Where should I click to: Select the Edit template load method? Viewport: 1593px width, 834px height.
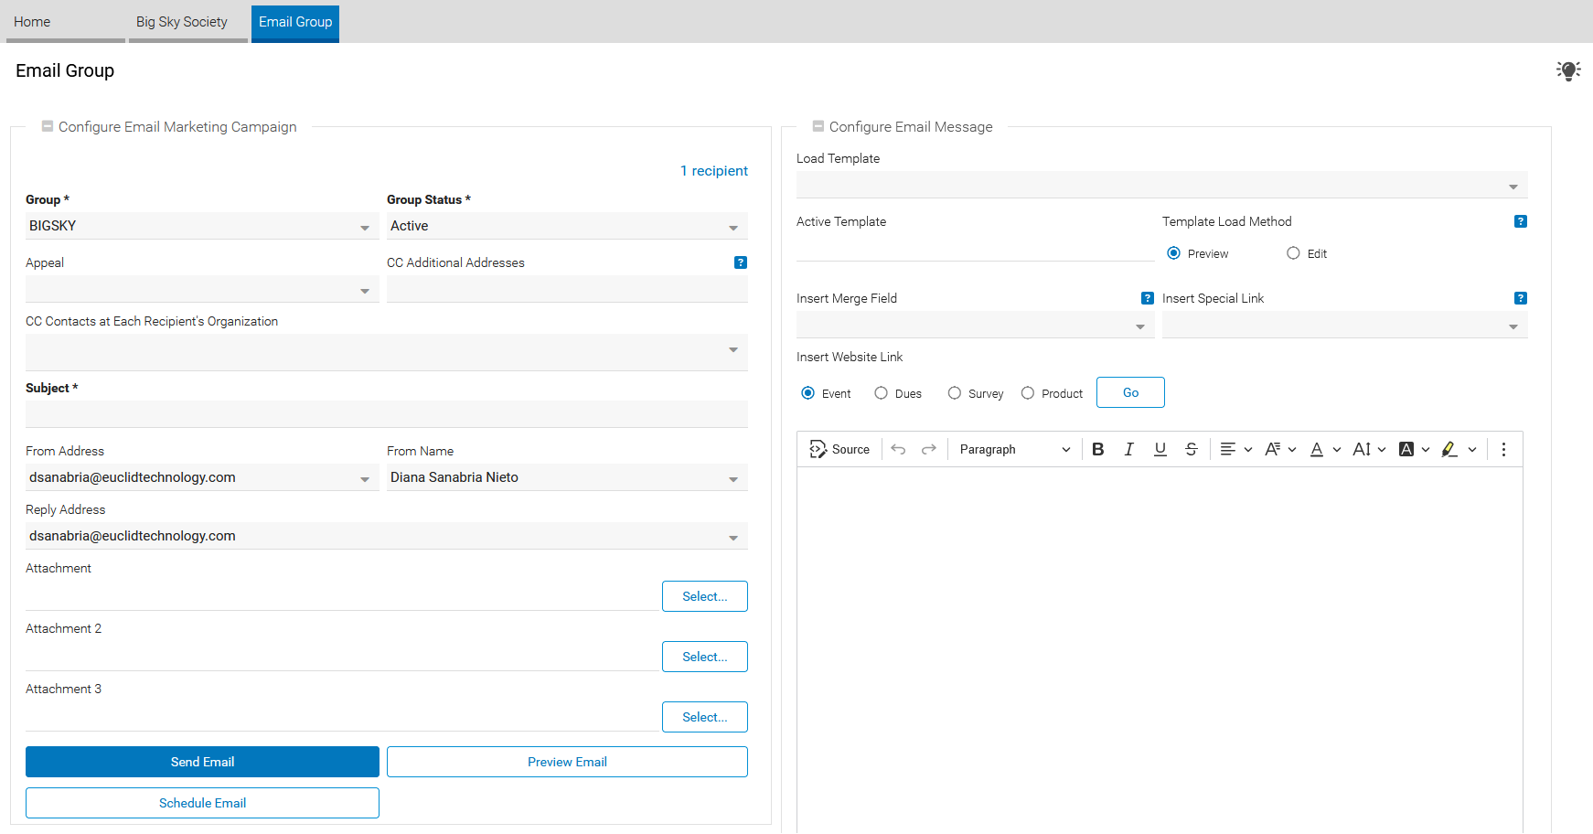(x=1293, y=253)
